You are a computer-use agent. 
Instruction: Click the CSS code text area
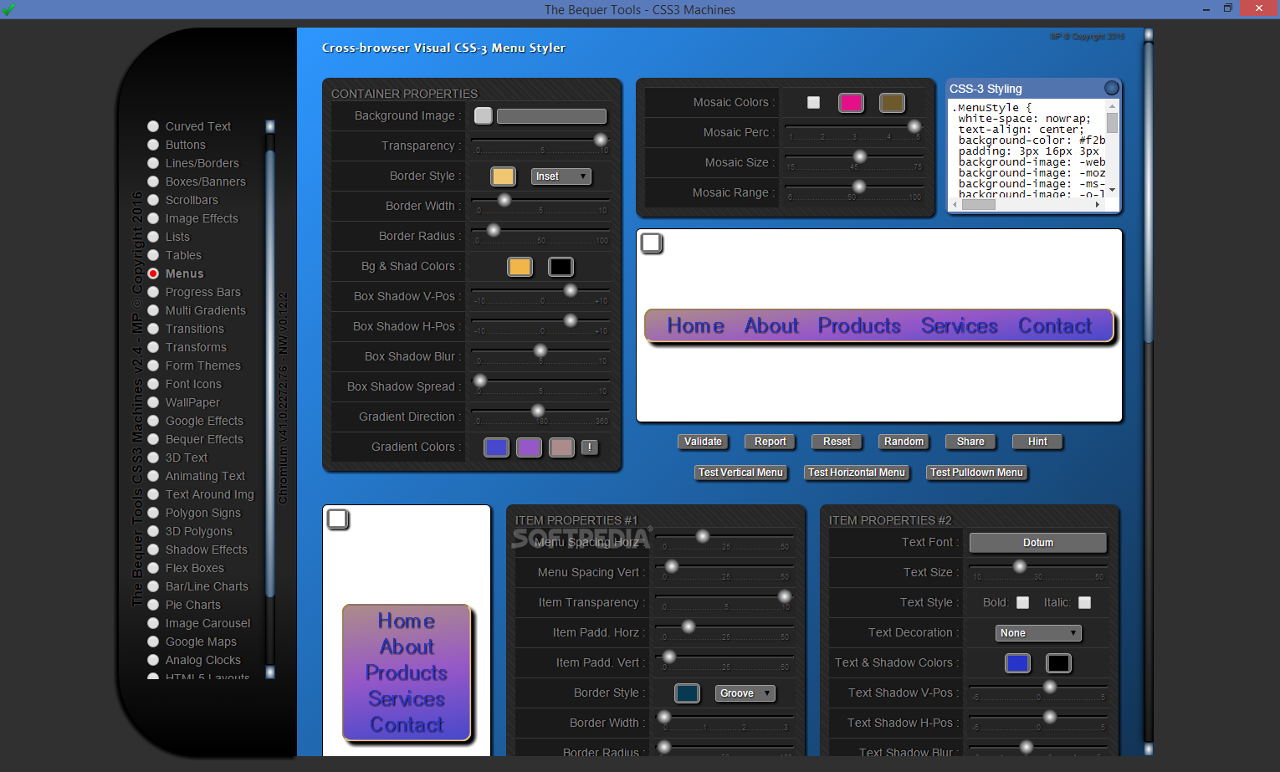pyautogui.click(x=1027, y=150)
